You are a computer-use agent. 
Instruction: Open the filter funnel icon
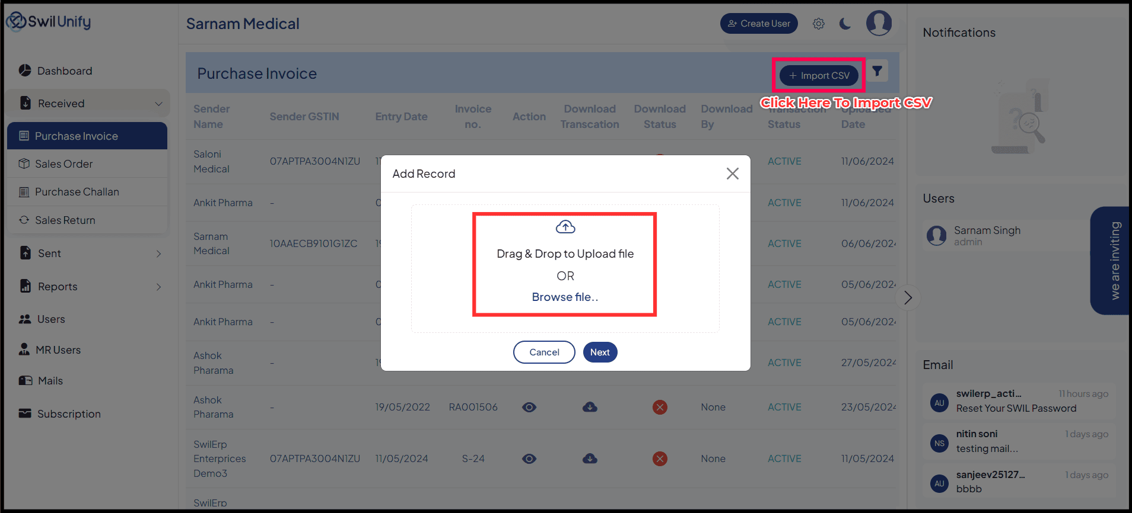tap(877, 71)
